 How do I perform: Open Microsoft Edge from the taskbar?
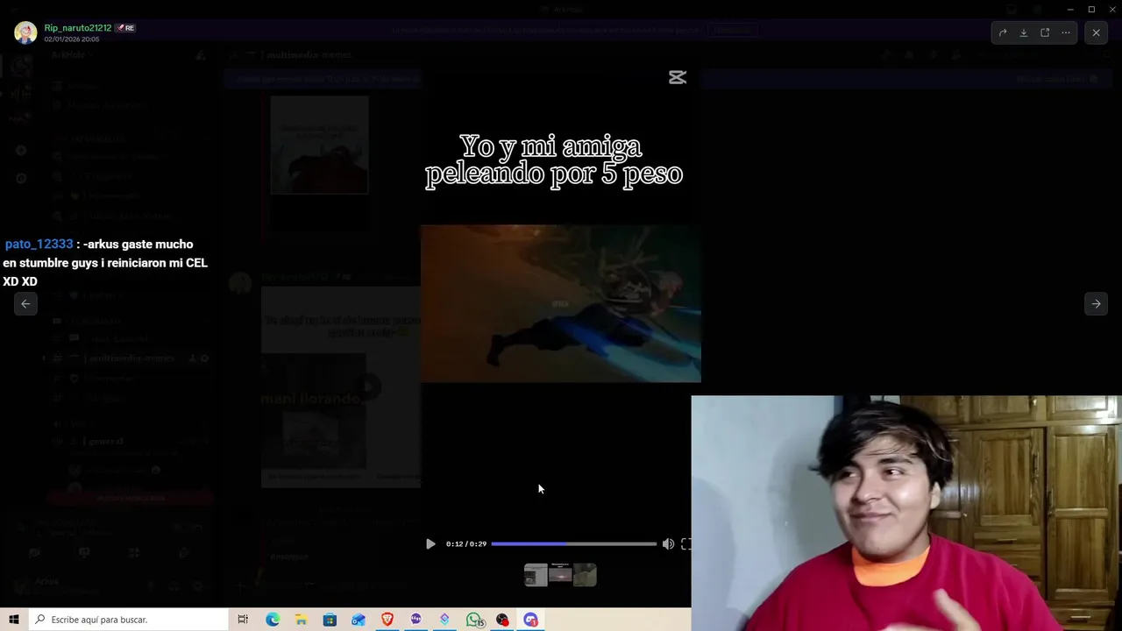pyautogui.click(x=273, y=620)
